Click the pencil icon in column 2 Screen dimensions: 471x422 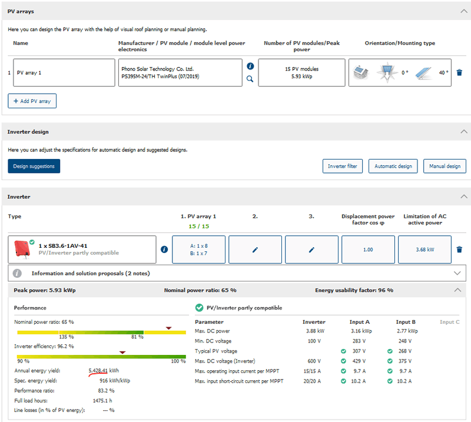[255, 250]
